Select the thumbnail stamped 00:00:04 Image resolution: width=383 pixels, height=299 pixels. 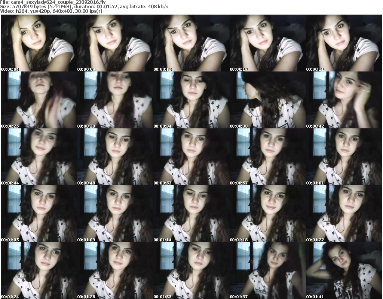(39, 43)
